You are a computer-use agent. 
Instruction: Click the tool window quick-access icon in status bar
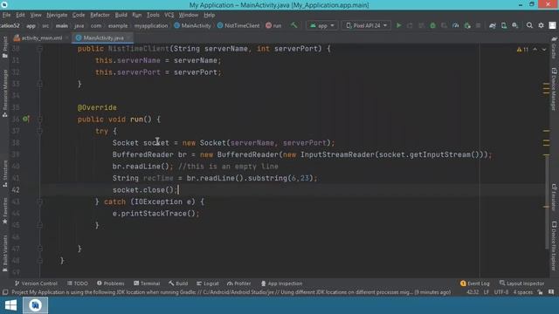(x=5, y=292)
